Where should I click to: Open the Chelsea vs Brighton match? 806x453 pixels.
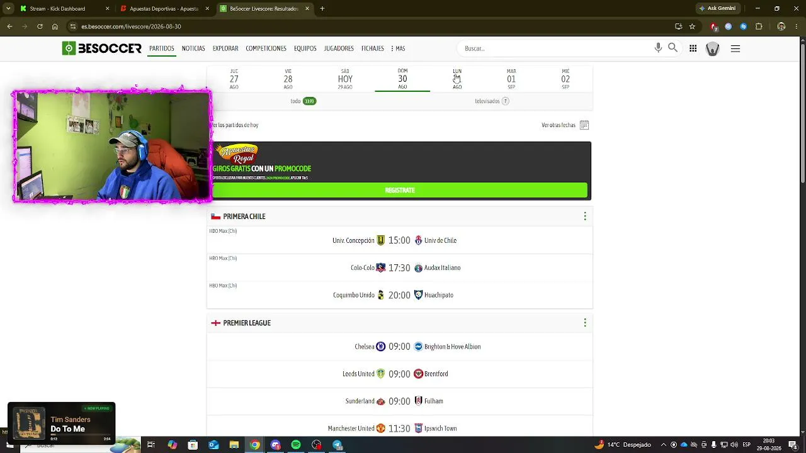pyautogui.click(x=399, y=347)
